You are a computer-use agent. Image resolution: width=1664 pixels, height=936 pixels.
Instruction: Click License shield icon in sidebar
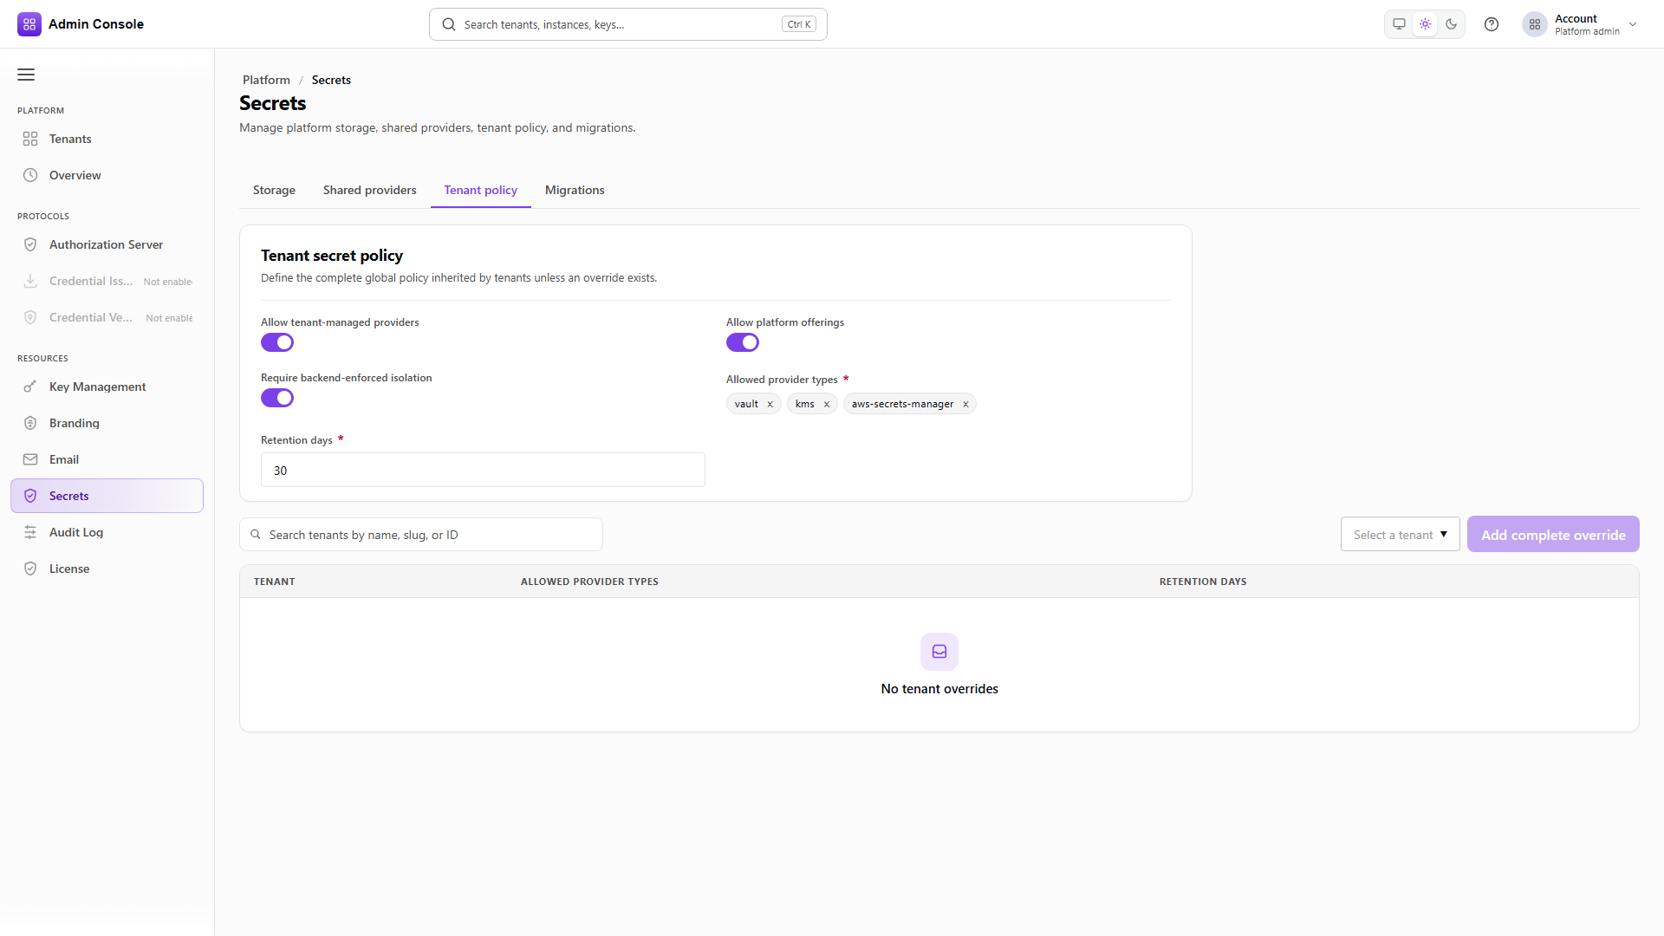click(x=30, y=569)
